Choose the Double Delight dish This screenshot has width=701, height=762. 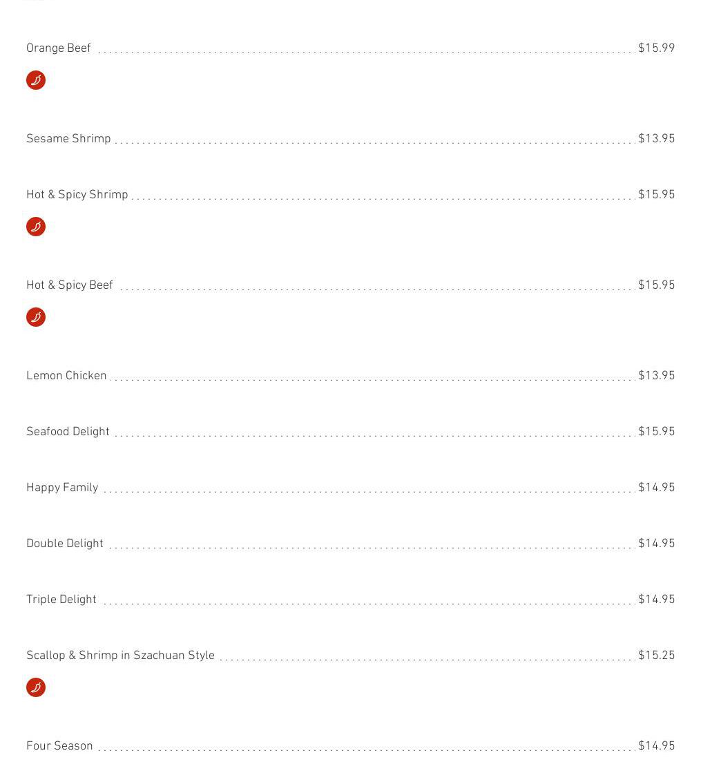point(65,544)
